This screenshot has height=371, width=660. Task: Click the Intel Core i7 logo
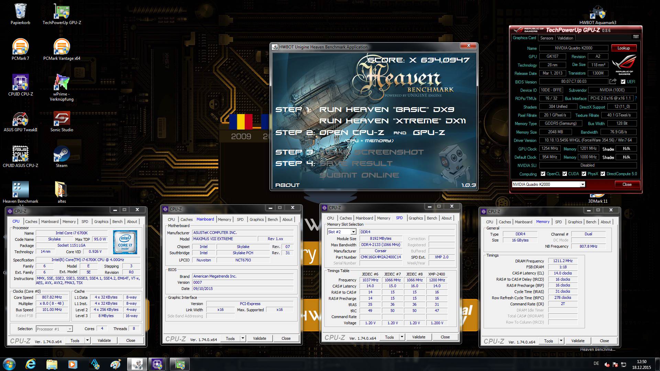125,242
